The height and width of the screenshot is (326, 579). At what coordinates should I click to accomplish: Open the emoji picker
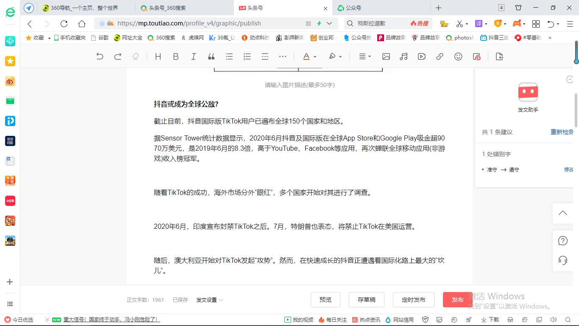click(458, 56)
